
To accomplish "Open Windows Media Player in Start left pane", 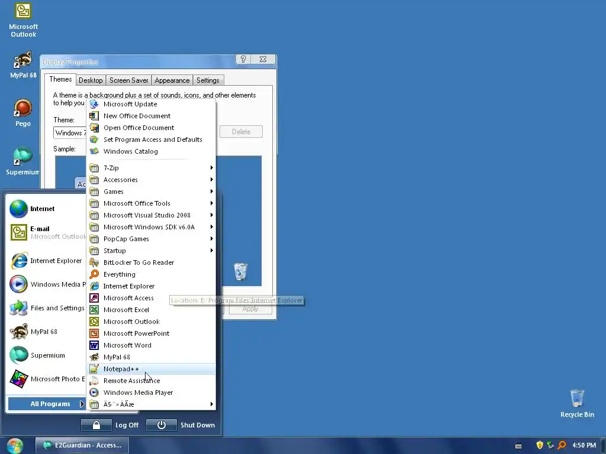I will click(x=46, y=284).
